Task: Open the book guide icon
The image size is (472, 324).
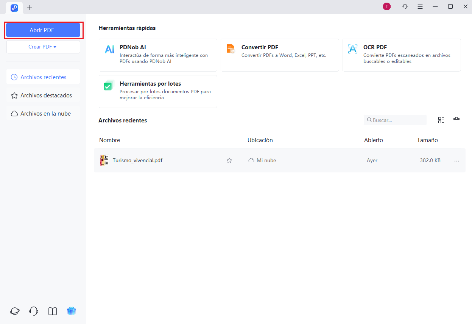Action: 53,311
